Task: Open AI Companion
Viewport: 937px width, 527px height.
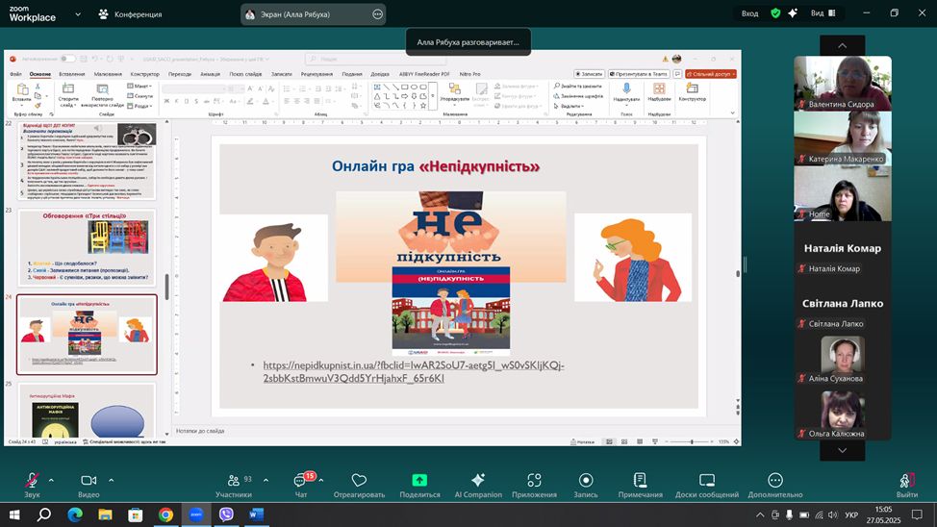Action: (x=478, y=481)
